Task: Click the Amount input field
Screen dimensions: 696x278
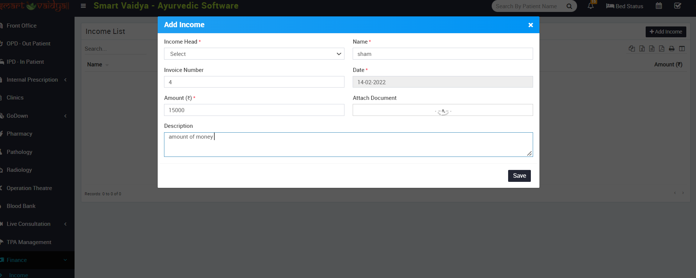Action: tap(254, 110)
